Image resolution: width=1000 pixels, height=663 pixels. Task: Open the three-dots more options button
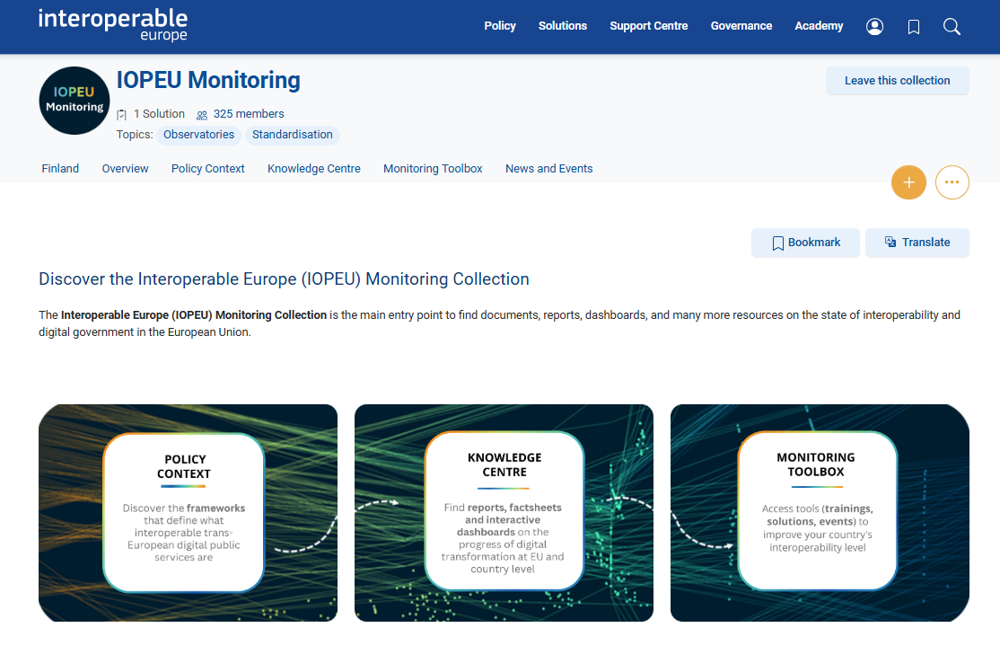[x=952, y=182]
